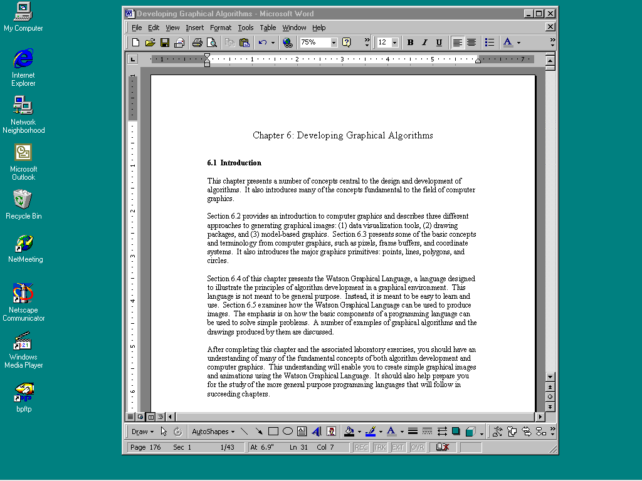642x481 pixels.
Task: Insert WordArt from the Drawing toolbar
Action: pyautogui.click(x=317, y=432)
